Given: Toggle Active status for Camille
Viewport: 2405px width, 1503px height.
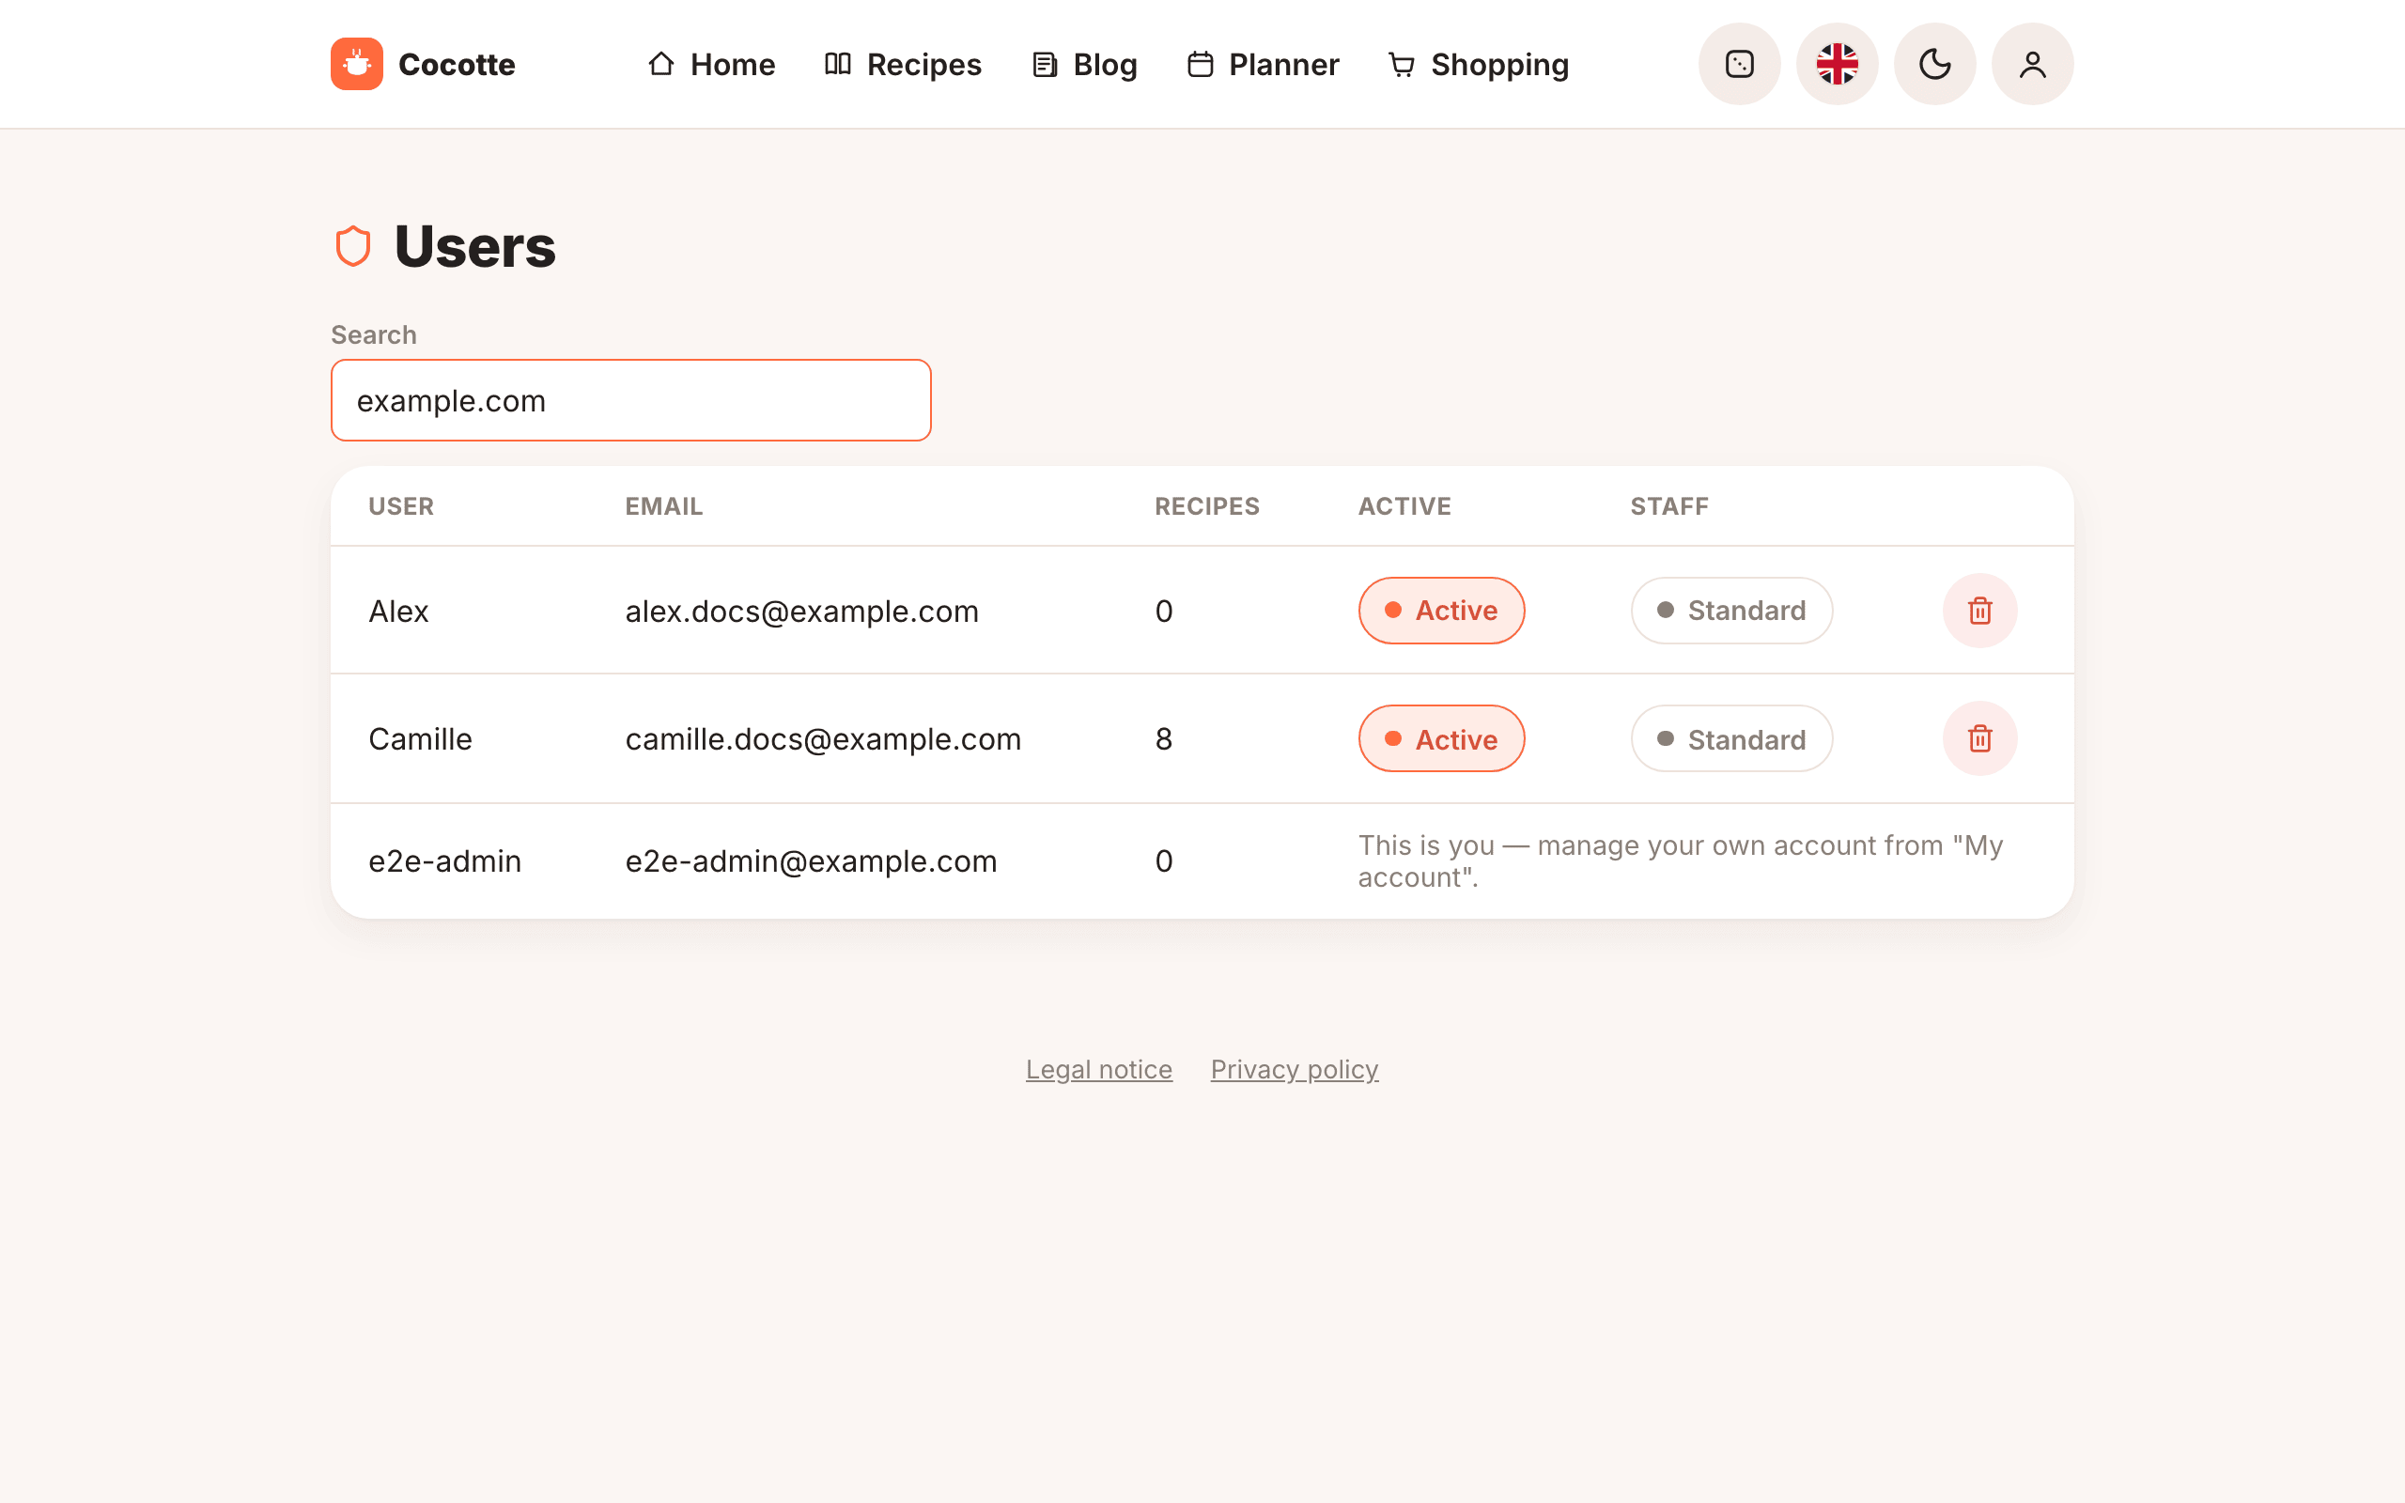Looking at the screenshot, I should 1441,738.
